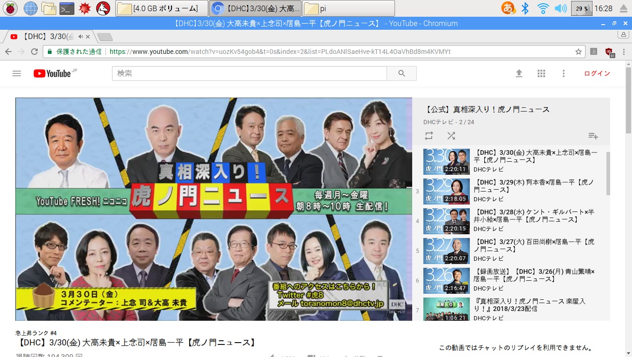Play the 3/30 大高未貴 playlist video
This screenshot has height=357, width=632.
click(446, 161)
